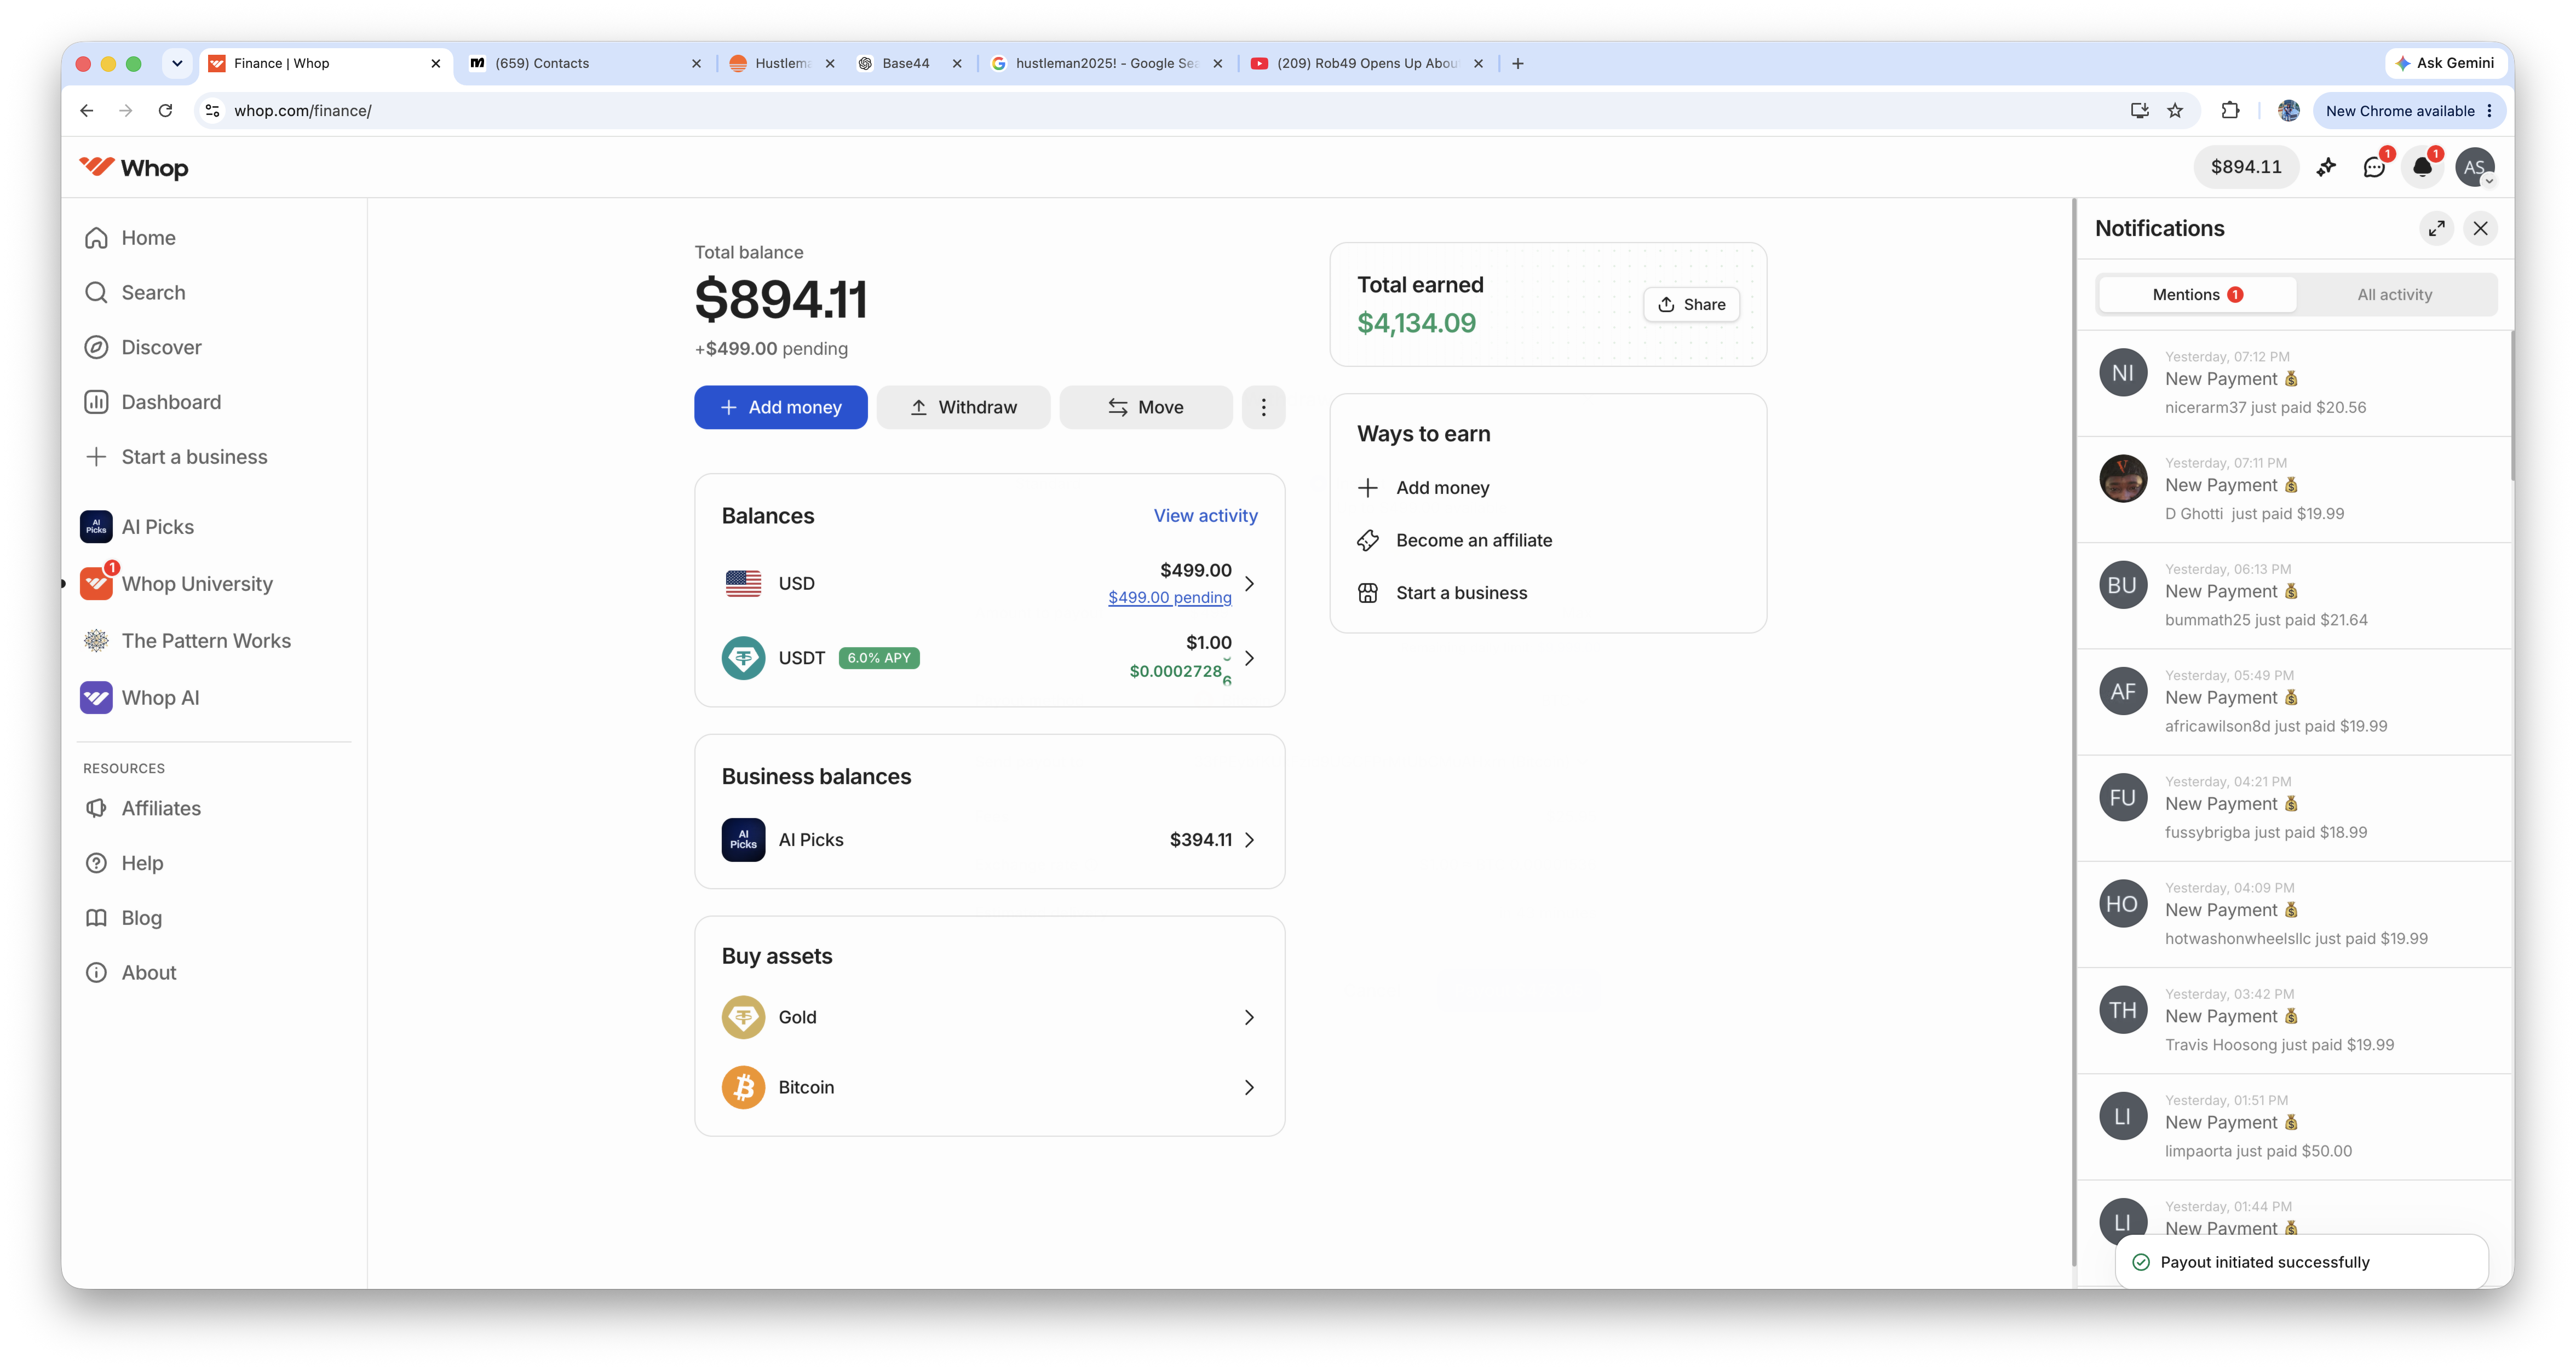The image size is (2576, 1370).
Task: Click the $499.00 pending link
Action: click(1170, 598)
